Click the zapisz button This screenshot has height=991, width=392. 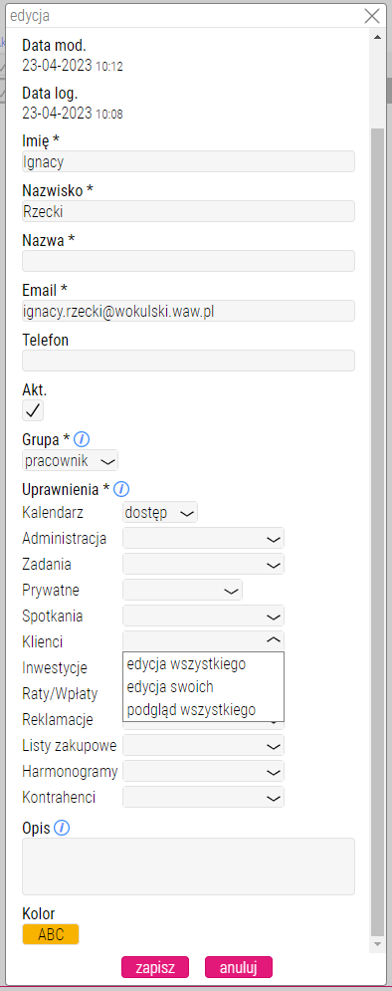tap(156, 967)
